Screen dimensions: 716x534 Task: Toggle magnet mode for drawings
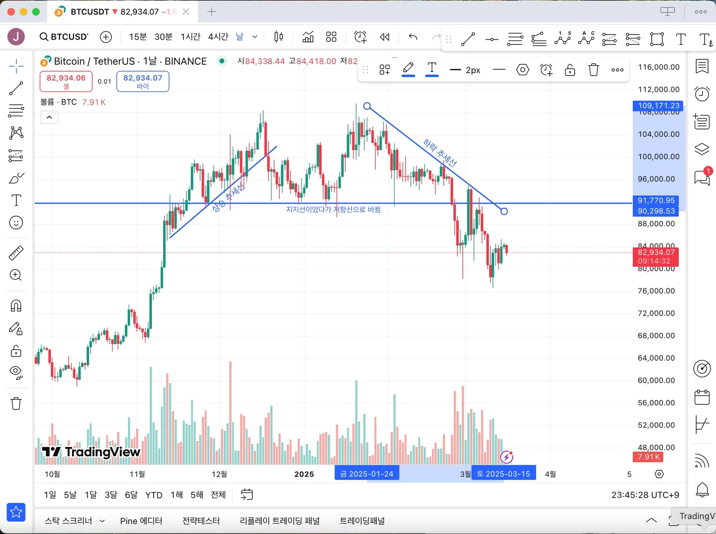coord(16,306)
